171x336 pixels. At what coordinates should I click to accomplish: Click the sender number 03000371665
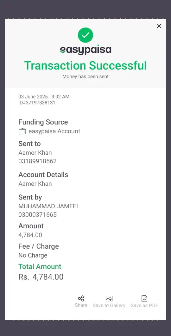38,215
